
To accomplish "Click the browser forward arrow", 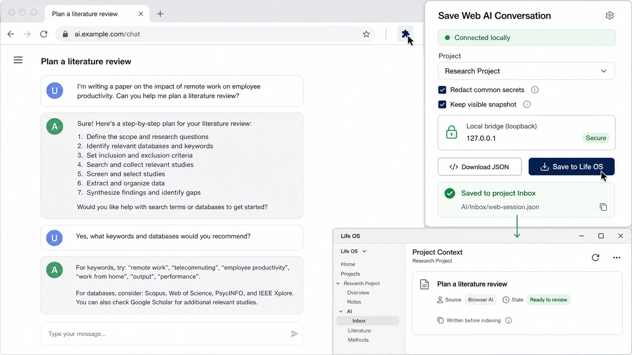I will [x=27, y=34].
